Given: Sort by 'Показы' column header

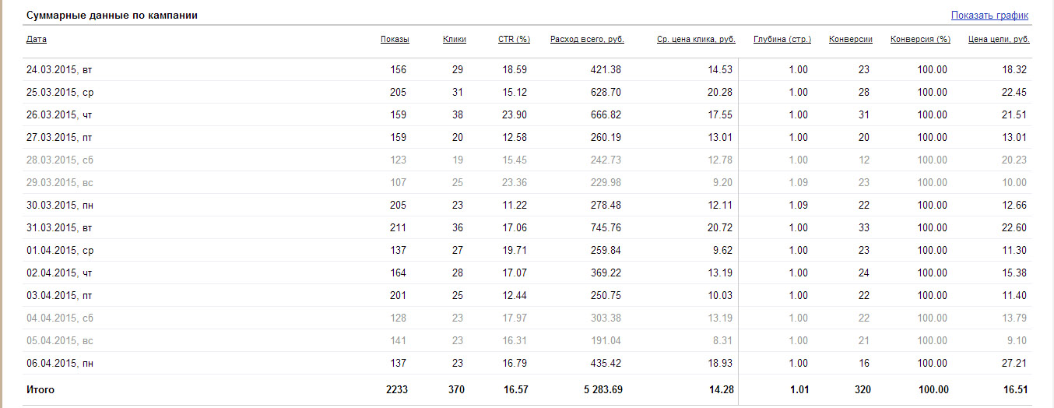Looking at the screenshot, I should 395,39.
